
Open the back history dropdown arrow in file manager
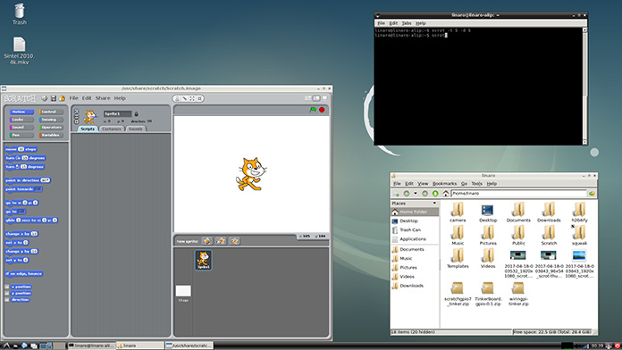(x=416, y=194)
